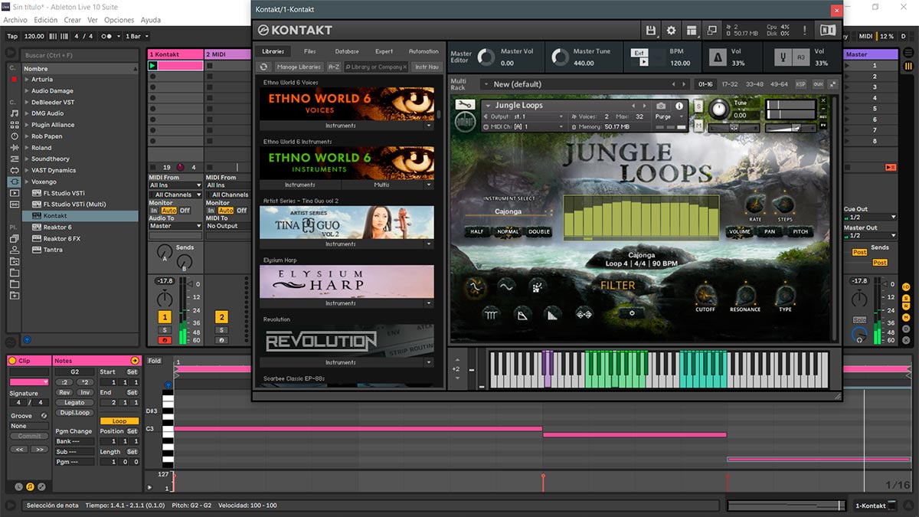
Task: Open the Ayuda menu
Action: click(x=151, y=20)
